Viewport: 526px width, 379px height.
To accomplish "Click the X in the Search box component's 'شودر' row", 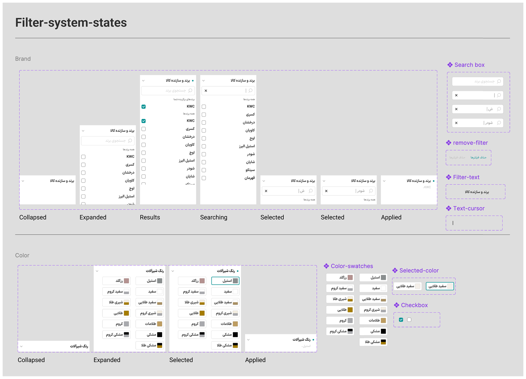I will coord(456,123).
